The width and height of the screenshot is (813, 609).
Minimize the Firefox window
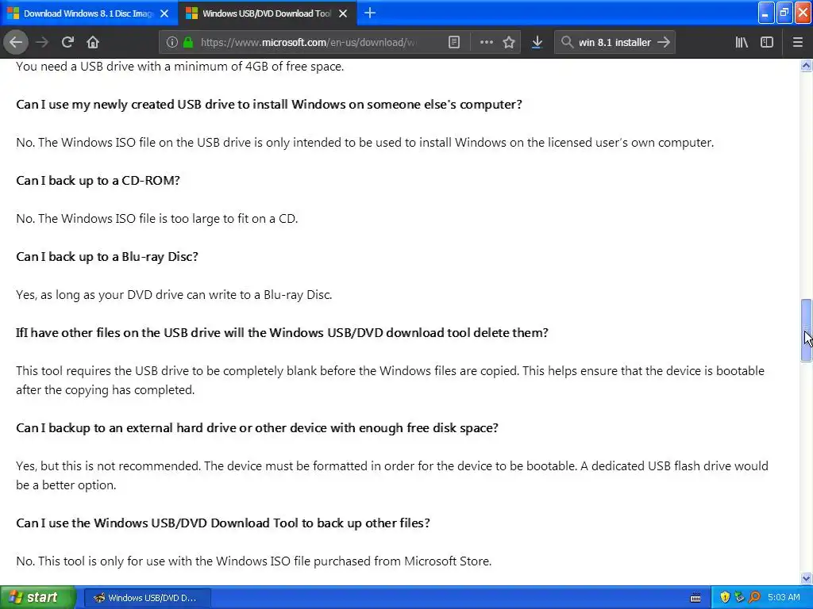pos(766,13)
